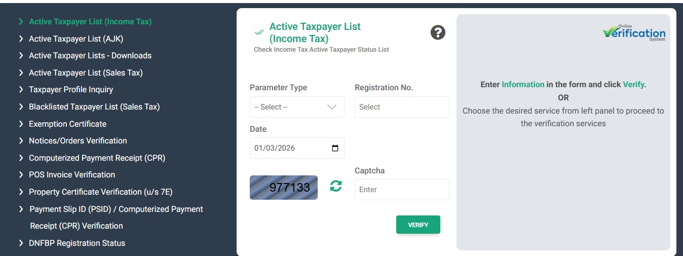The width and height of the screenshot is (683, 256).
Task: Open Blacklisted Taxpayer List (Sales Tax)
Action: tap(94, 107)
